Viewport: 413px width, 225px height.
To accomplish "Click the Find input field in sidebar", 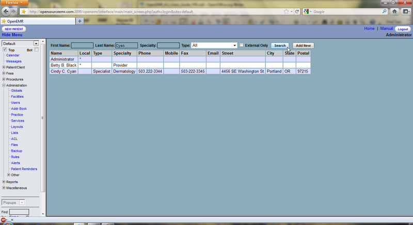I will pos(19,212).
